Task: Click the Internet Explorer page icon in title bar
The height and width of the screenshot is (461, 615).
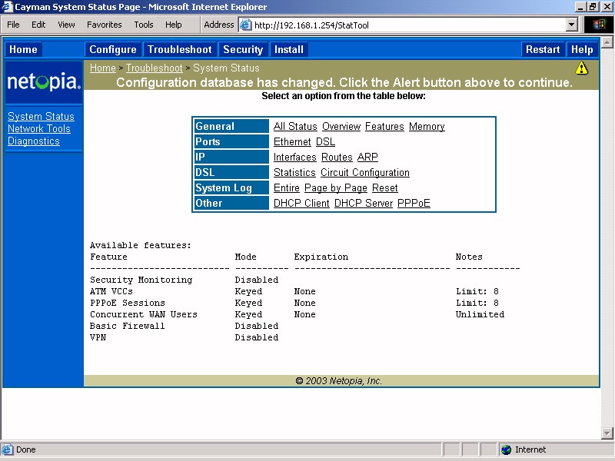Action: pos(7,7)
